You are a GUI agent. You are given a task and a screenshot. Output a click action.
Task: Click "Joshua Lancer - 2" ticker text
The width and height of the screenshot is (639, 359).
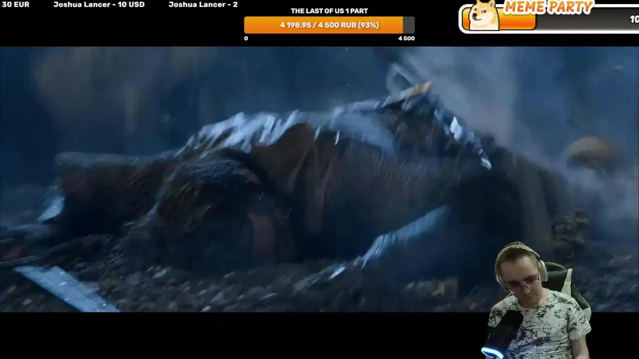click(x=203, y=4)
